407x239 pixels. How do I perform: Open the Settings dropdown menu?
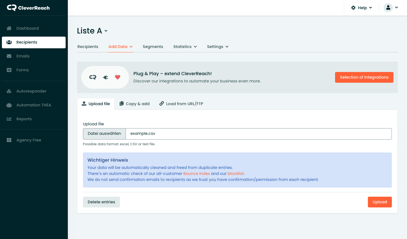(218, 46)
